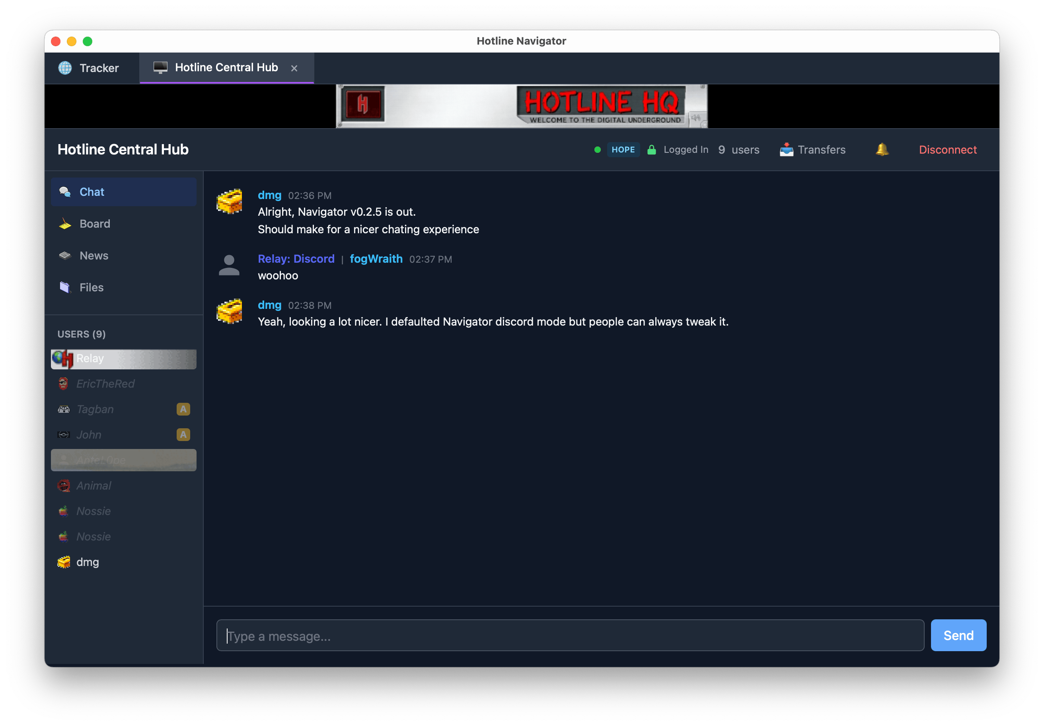The height and width of the screenshot is (726, 1044).
Task: Toggle the notification bell
Action: (x=882, y=149)
